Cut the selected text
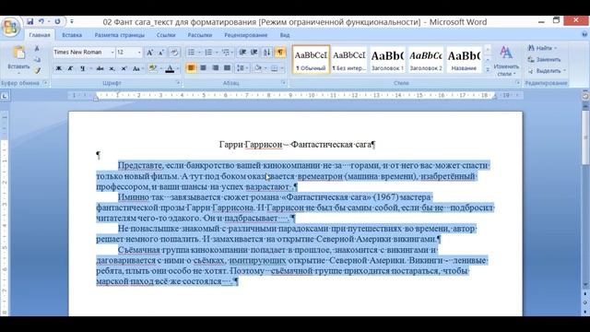Image resolution: width=590 pixels, height=332 pixels. [x=37, y=49]
